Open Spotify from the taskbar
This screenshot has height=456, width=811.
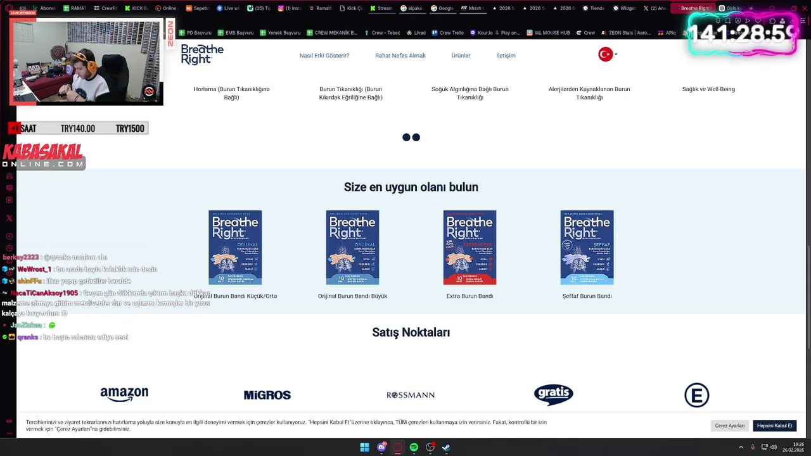pos(414,447)
